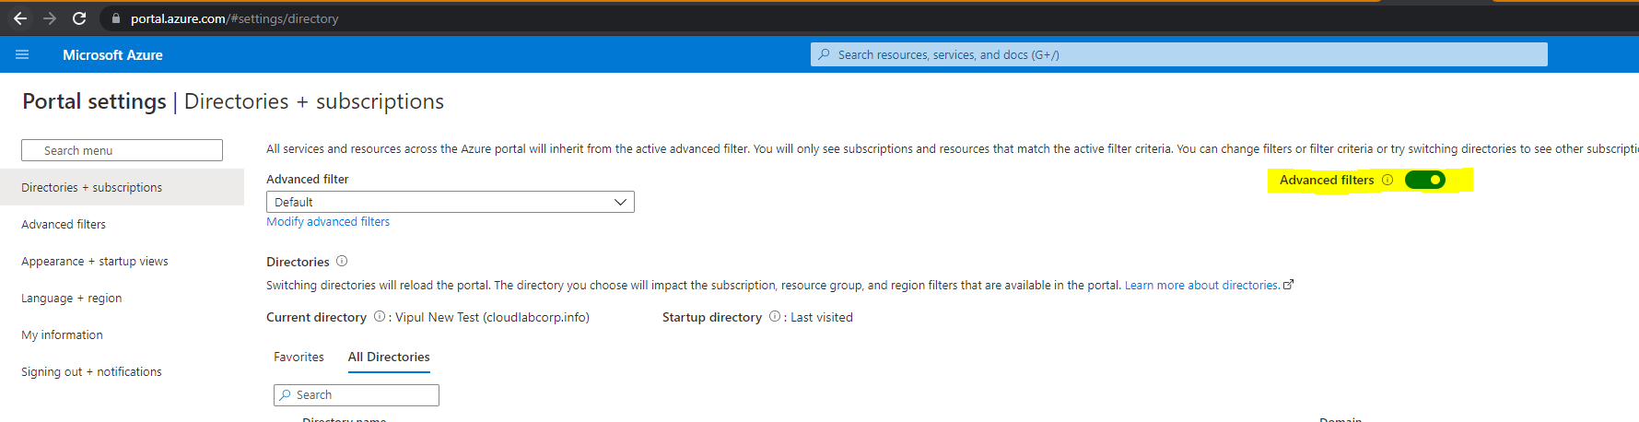Open the Advanced filter Default dropdown
Screen dimensions: 1639x422
click(451, 202)
